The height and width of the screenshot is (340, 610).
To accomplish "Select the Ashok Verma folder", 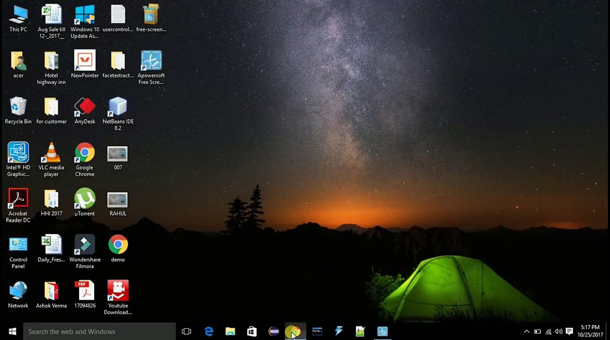I will click(x=52, y=295).
